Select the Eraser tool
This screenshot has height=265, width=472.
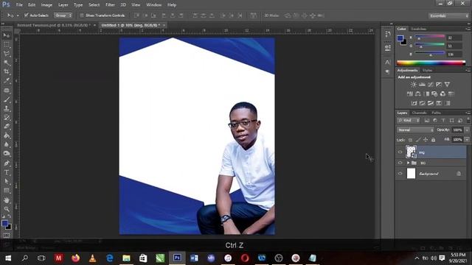(7, 127)
